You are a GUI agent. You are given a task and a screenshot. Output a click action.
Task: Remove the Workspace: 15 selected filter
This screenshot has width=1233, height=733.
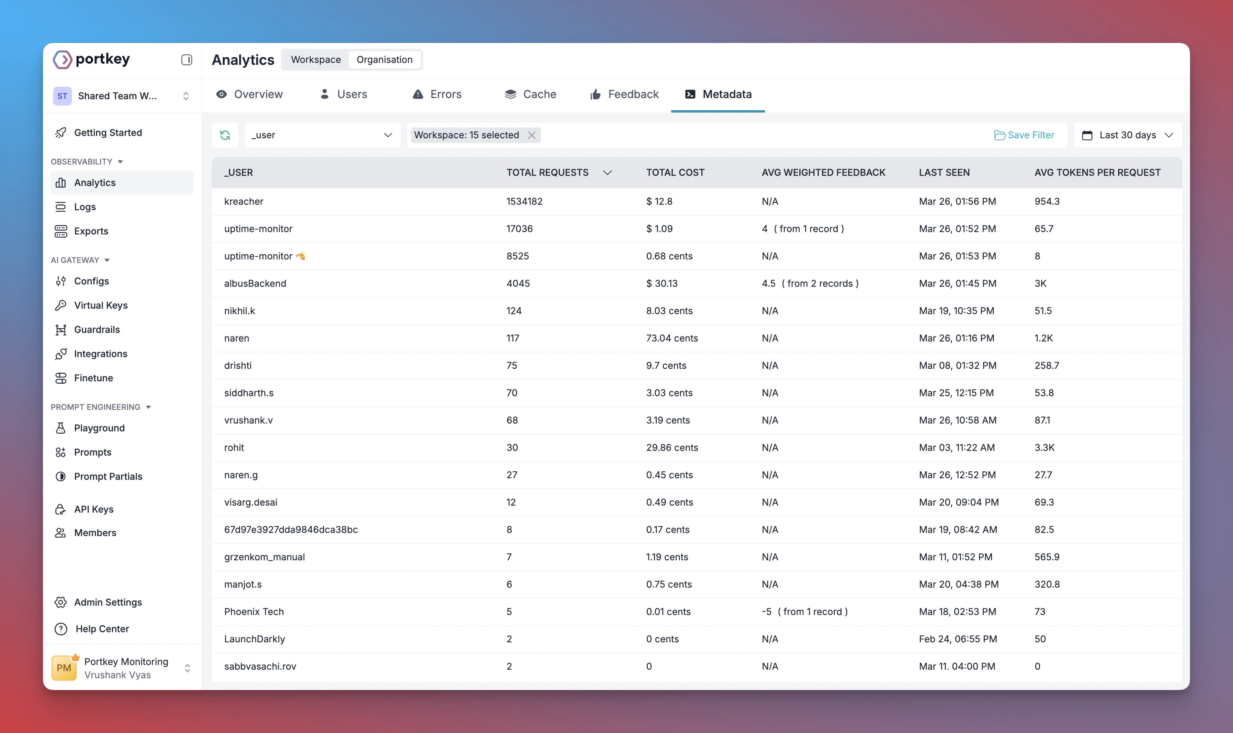[531, 135]
